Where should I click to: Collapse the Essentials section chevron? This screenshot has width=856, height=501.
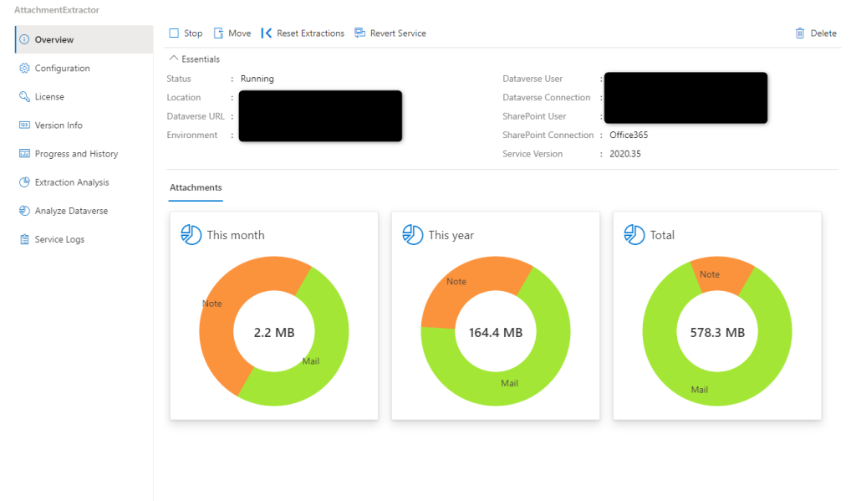tap(174, 59)
